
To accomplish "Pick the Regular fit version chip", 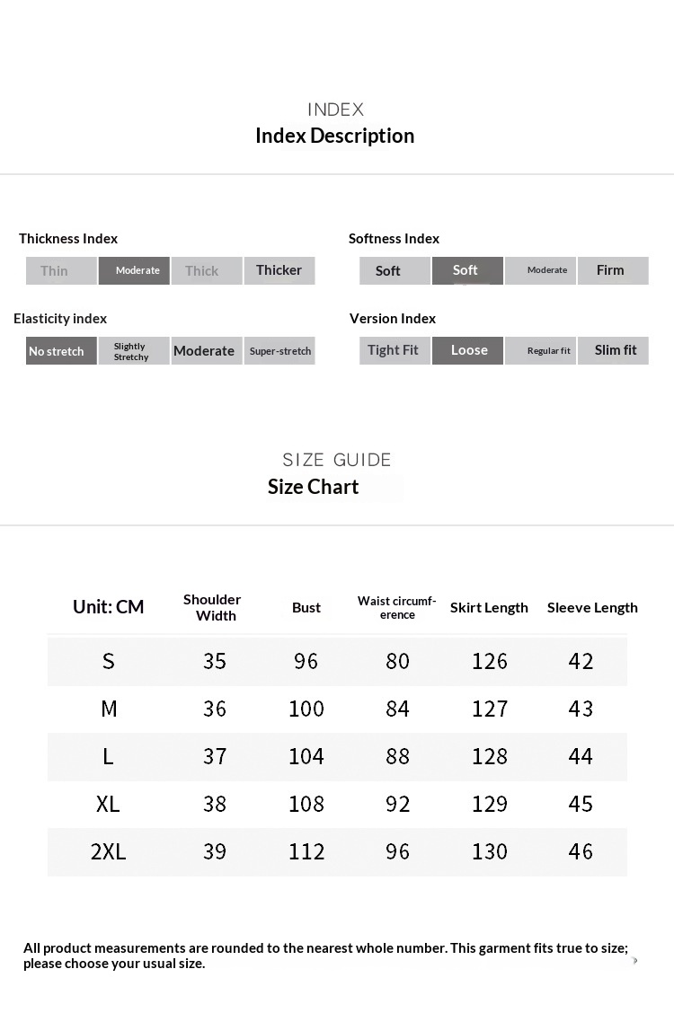I will [x=540, y=350].
